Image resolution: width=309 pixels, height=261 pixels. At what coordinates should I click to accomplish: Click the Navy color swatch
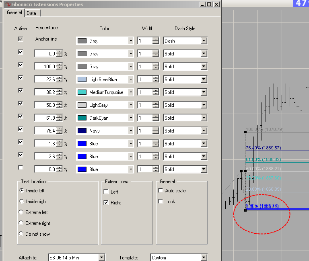click(82, 131)
